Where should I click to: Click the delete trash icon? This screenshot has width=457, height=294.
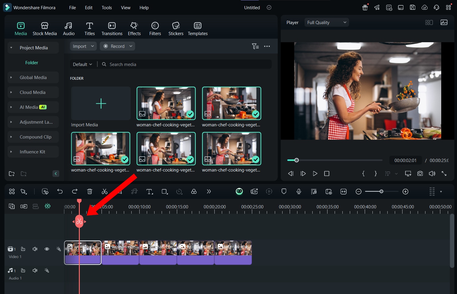click(90, 191)
